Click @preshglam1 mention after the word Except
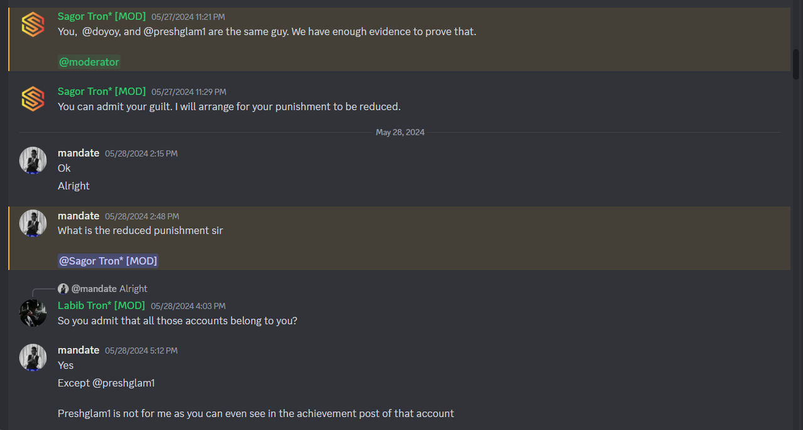This screenshot has width=803, height=430. [x=124, y=383]
